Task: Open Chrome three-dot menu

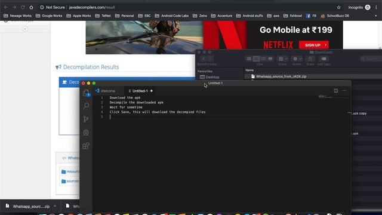Action: 376,7
